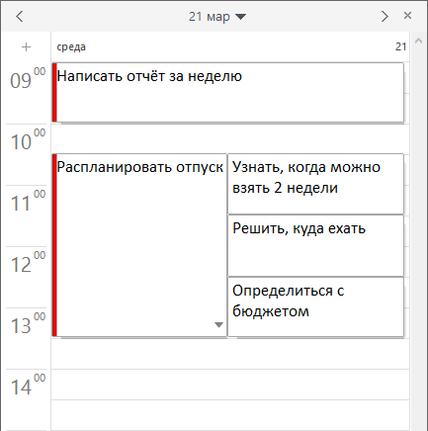Click red priority bar of Распланировать отпуск
Viewport: 428px width, 431px height.
click(x=54, y=245)
